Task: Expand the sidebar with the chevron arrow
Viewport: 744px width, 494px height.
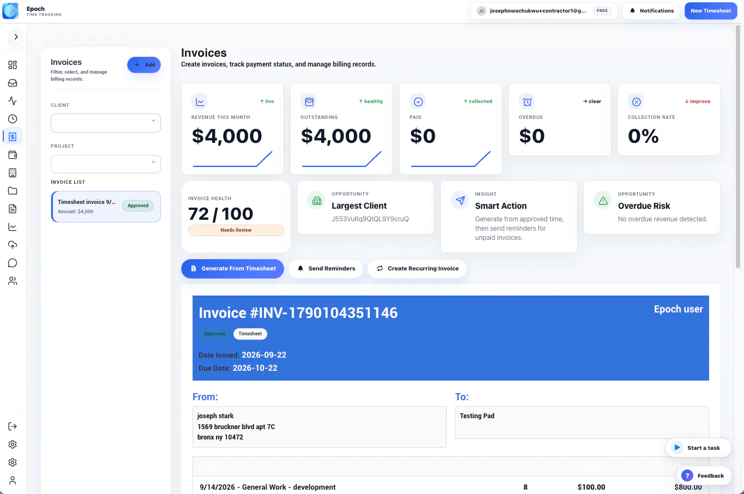Action: [16, 37]
